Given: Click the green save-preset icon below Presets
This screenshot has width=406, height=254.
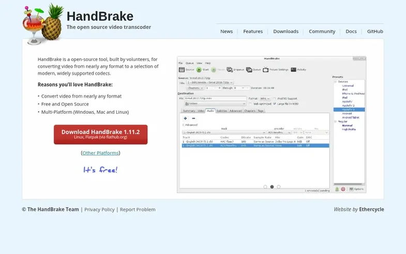Looking at the screenshot, I should pos(337,189).
